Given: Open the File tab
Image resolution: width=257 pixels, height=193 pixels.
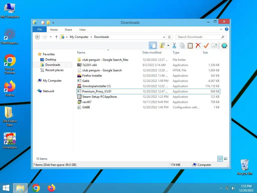Looking at the screenshot, I should click(40, 29).
